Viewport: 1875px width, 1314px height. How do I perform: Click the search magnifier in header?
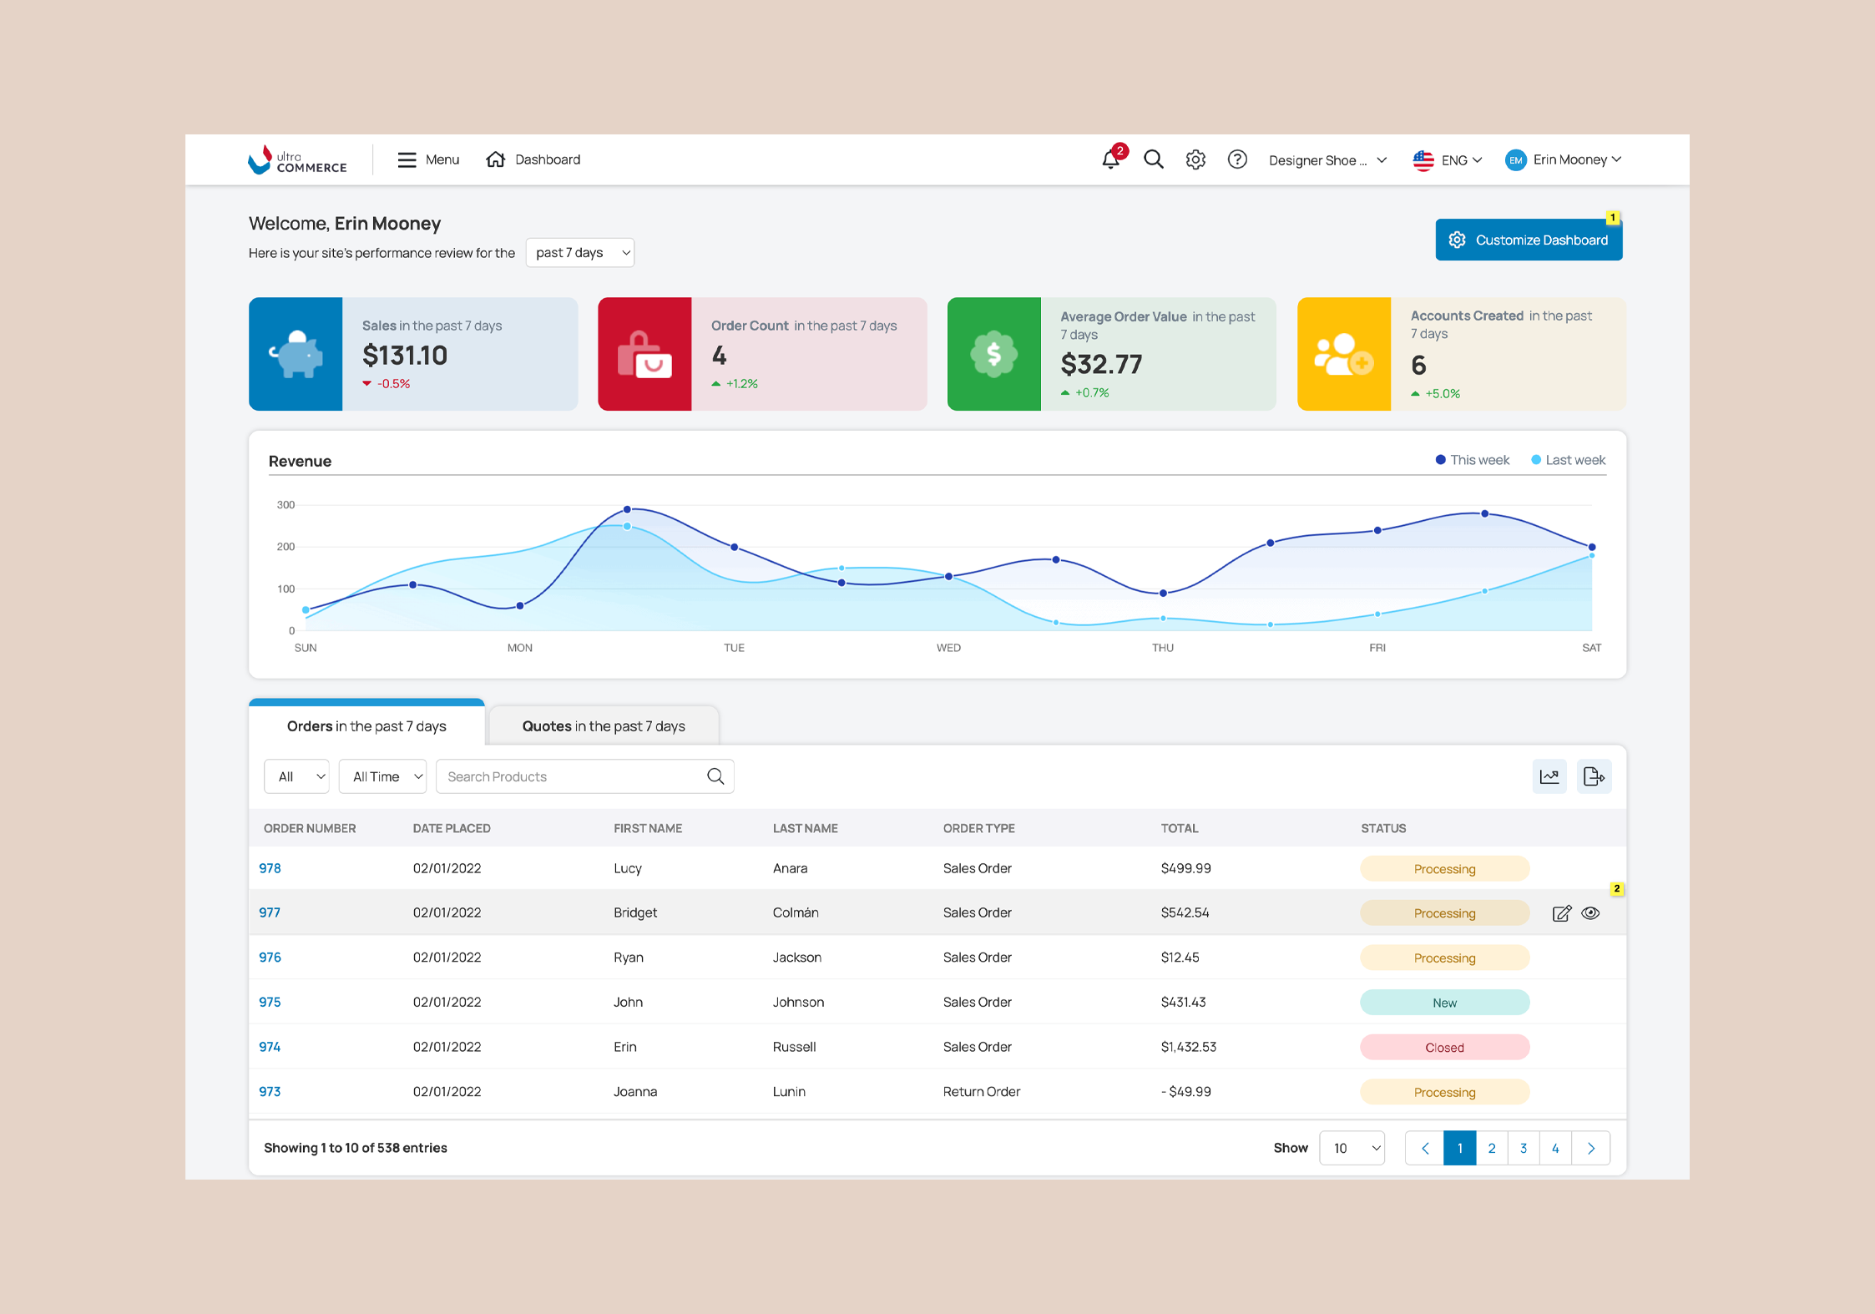(1154, 159)
